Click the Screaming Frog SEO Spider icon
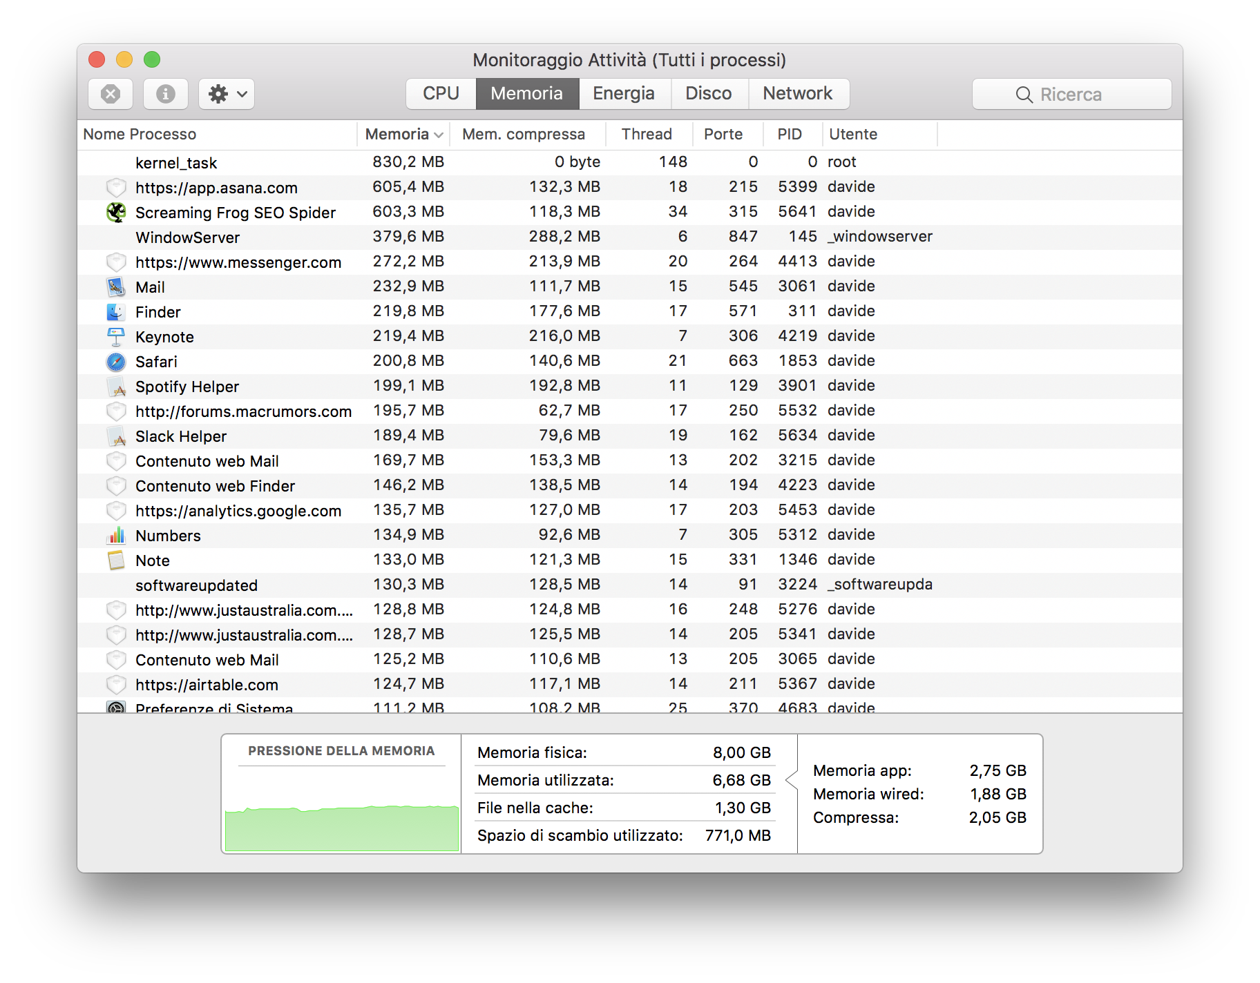Screen dimensions: 1260x983 coord(116,212)
